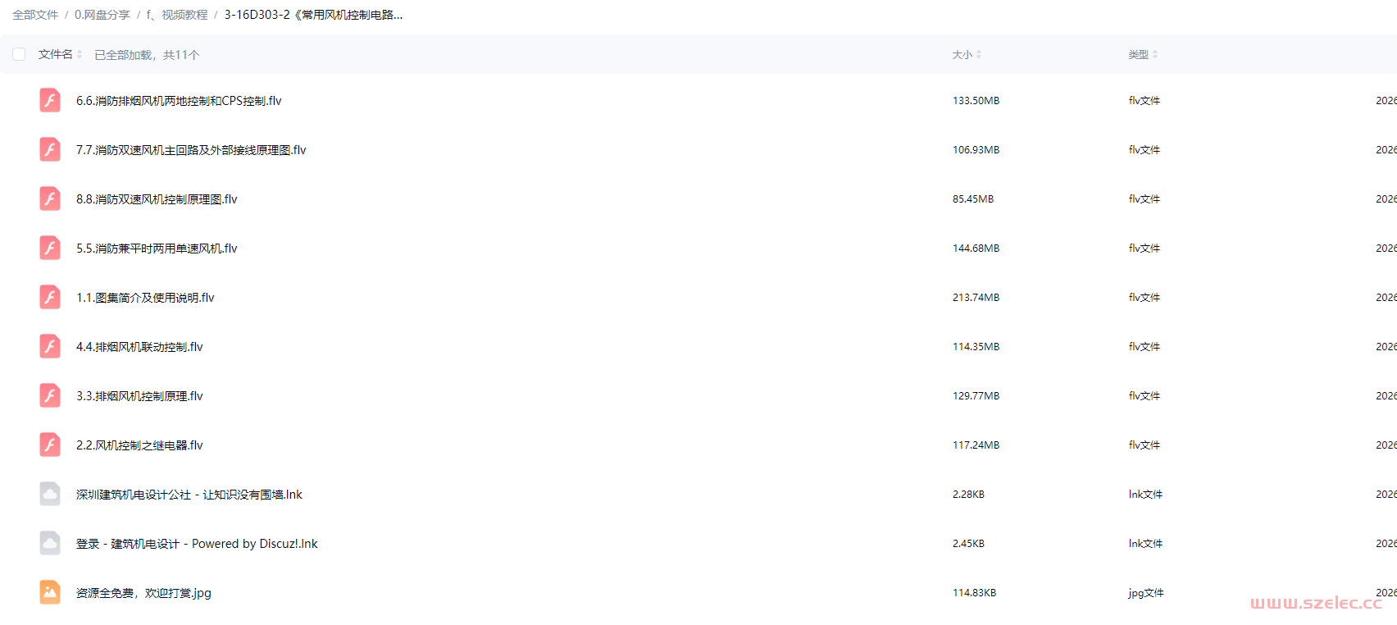Open file 7.7.消防双速风机主回路及外部接线原理图.flv

pos(191,150)
